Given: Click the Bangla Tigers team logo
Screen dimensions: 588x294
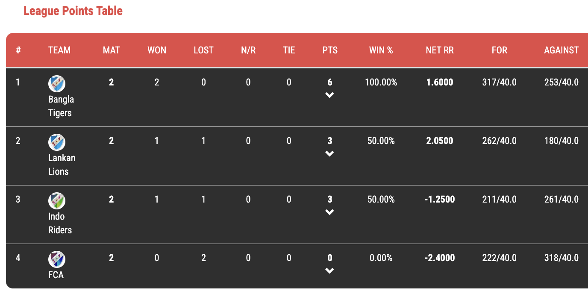Looking at the screenshot, I should (x=57, y=84).
